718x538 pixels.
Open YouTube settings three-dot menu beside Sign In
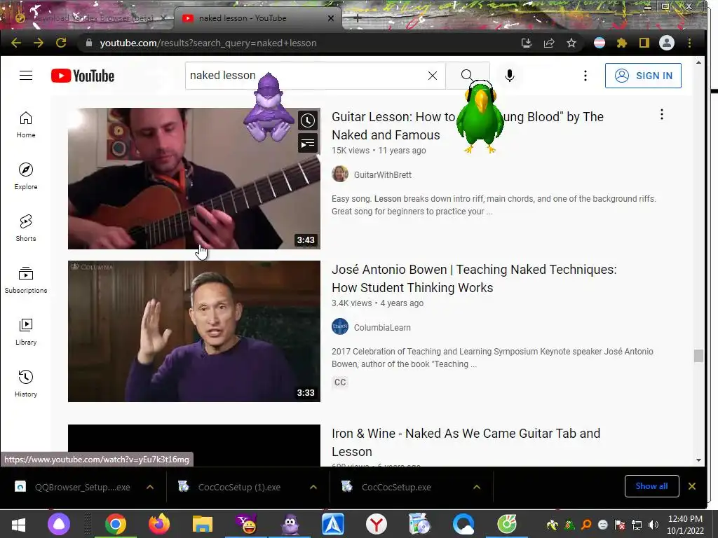[x=585, y=76]
